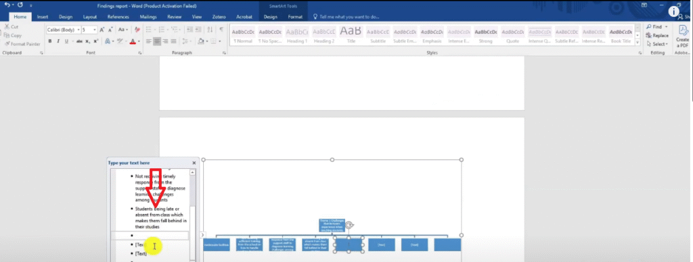Viewport: 693px width, 262px height.
Task: Toggle Show/Hide paragraph marks
Action: pos(221,30)
